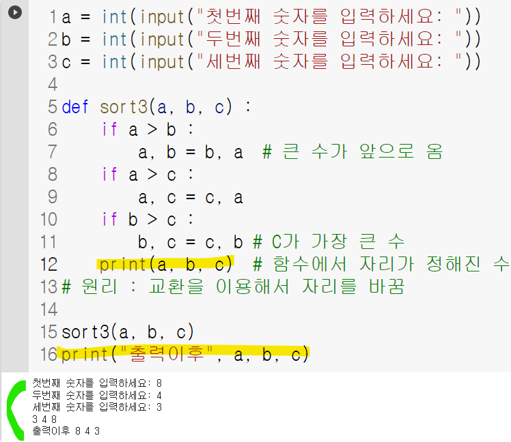Click 'sort3(a, b, c)' call on line 15

coord(128,332)
